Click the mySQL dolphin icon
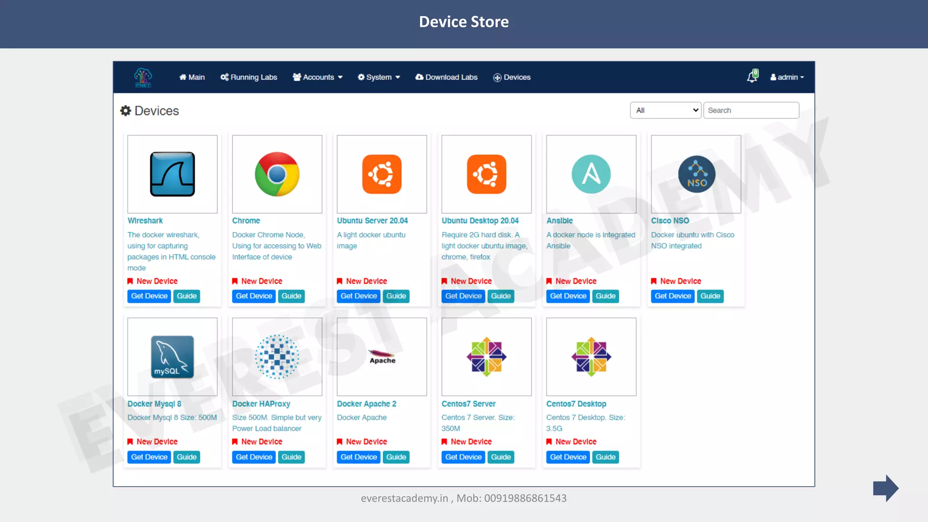Image resolution: width=928 pixels, height=522 pixels. (x=172, y=357)
